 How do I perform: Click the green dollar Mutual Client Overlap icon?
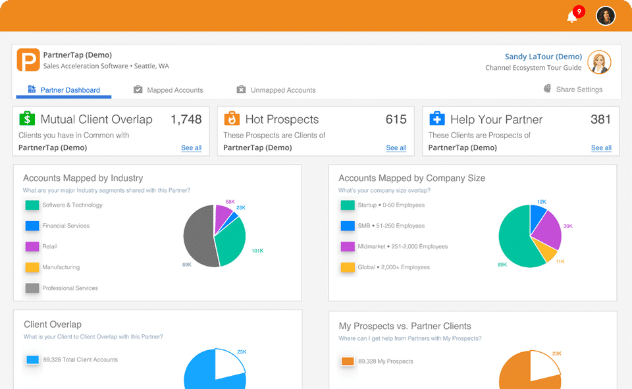tap(27, 118)
